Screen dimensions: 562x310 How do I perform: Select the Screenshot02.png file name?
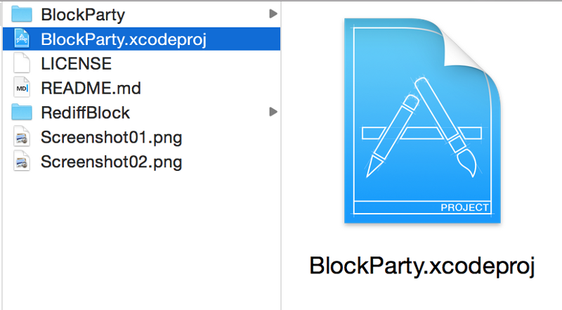click(x=112, y=162)
